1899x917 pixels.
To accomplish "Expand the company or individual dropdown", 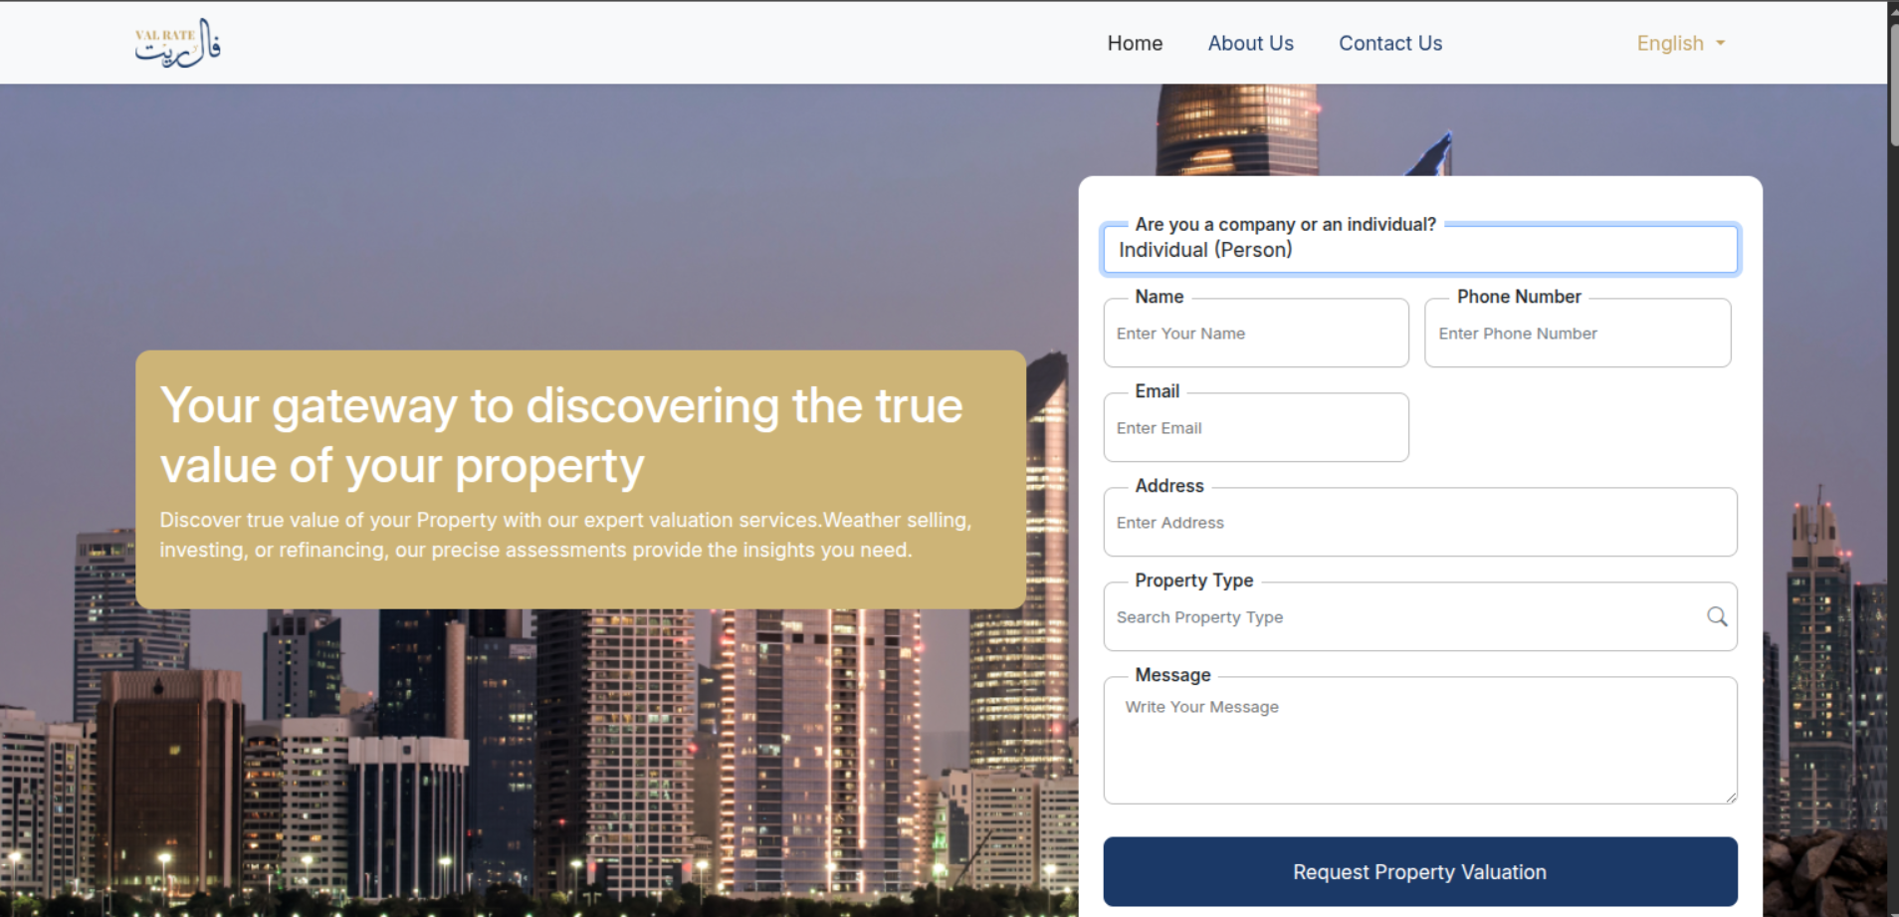I will (x=1419, y=250).
